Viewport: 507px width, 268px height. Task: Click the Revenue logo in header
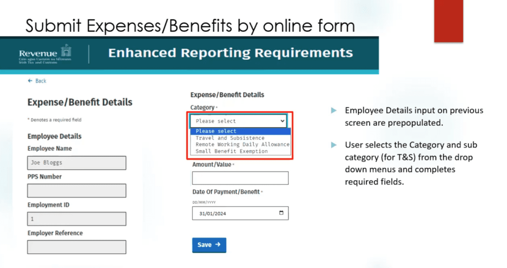[x=45, y=54]
